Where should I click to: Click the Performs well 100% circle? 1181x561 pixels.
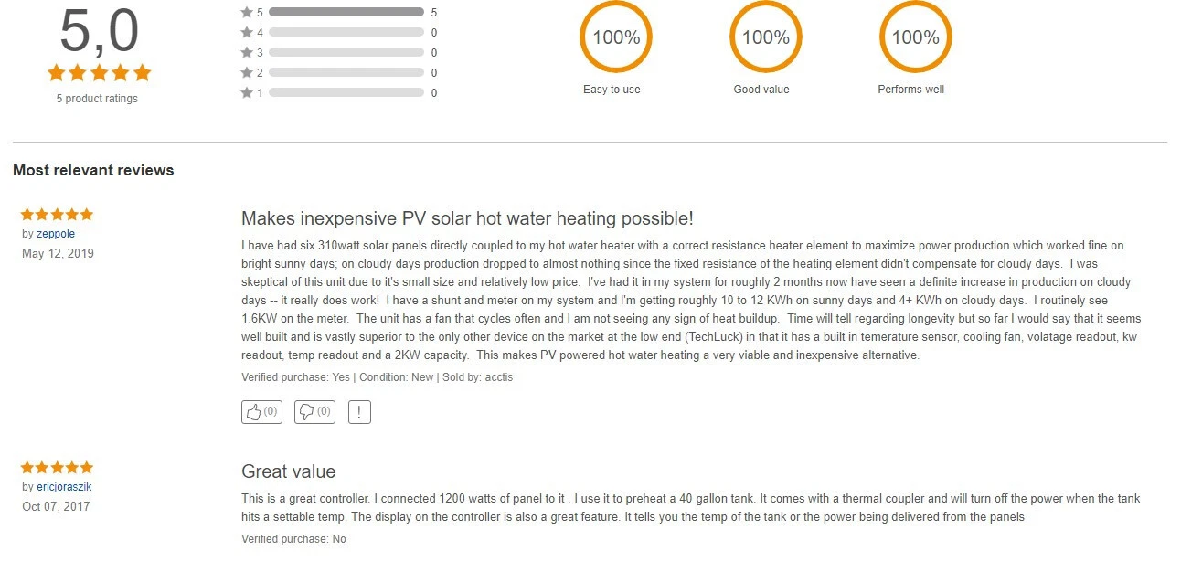tap(915, 37)
